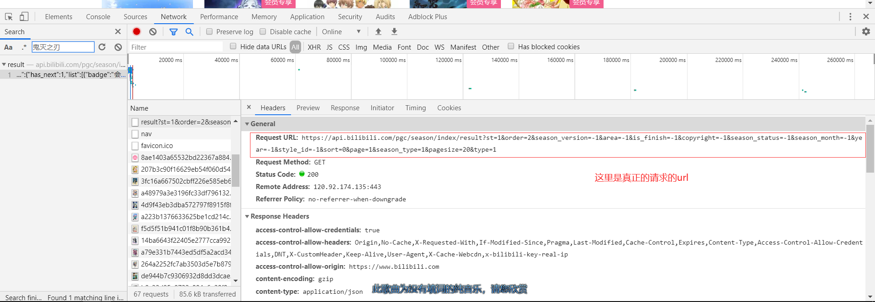Import HAR file with upload arrow
The width and height of the screenshot is (875, 302).
point(378,31)
